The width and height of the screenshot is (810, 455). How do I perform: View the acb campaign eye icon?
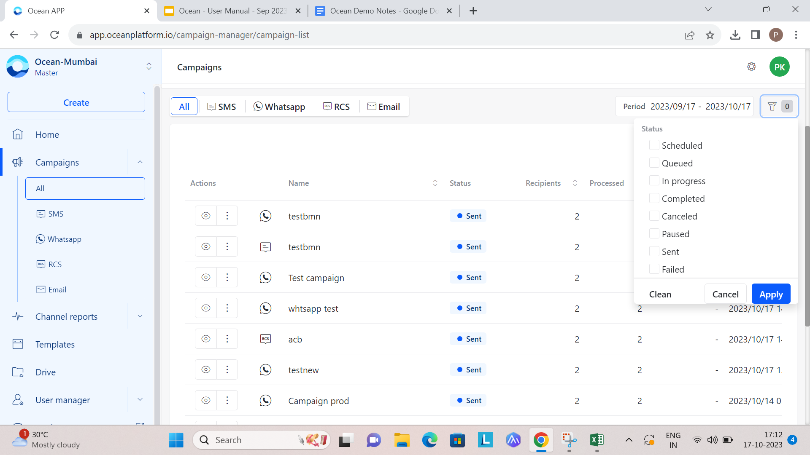(206, 339)
